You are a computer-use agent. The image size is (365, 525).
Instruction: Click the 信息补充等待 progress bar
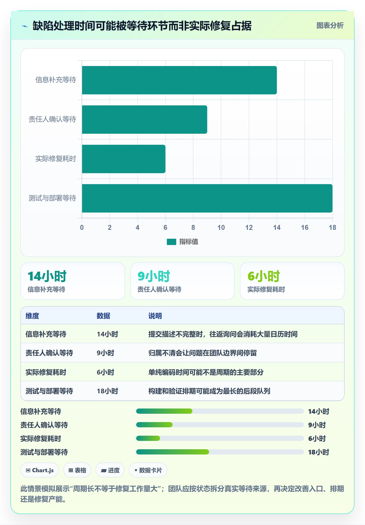[220, 411]
